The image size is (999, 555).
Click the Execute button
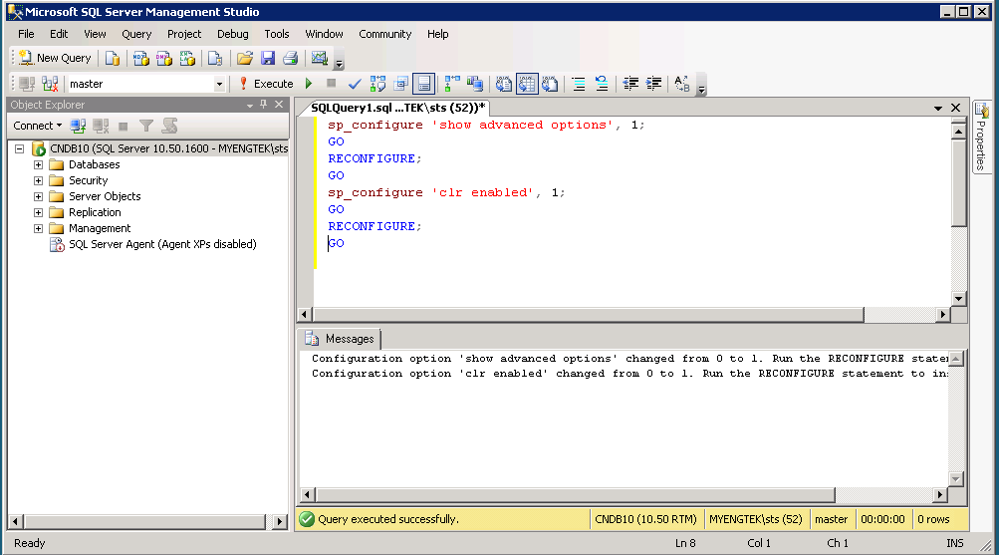coord(266,84)
